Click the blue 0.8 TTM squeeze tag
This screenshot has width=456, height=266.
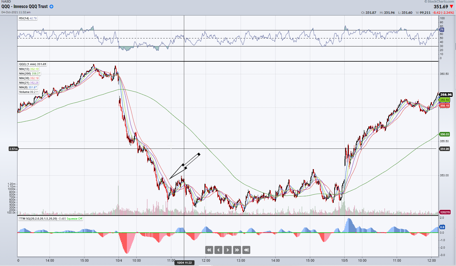(442, 227)
